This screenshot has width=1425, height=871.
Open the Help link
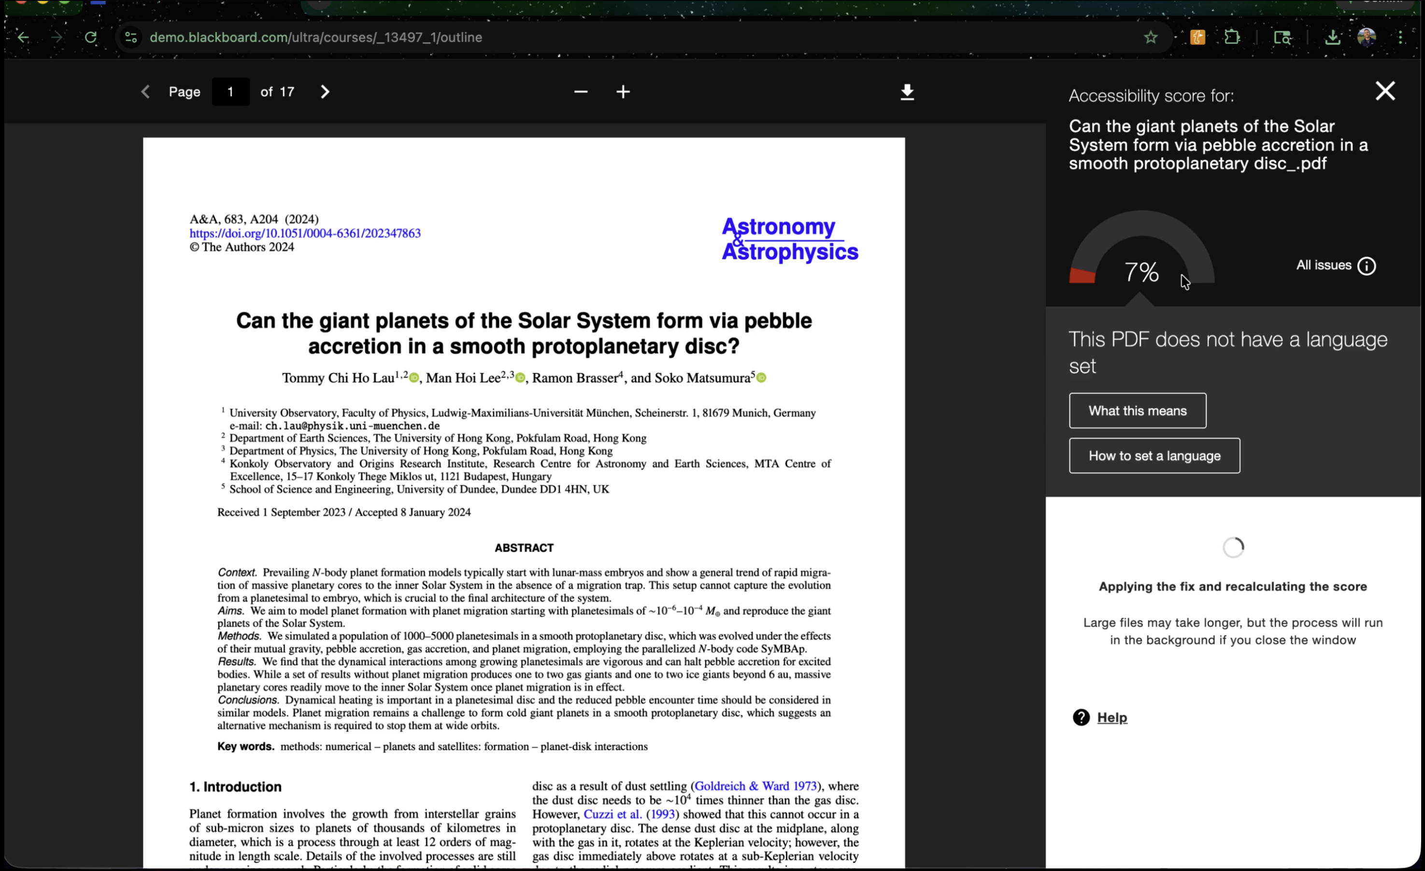coord(1111,717)
